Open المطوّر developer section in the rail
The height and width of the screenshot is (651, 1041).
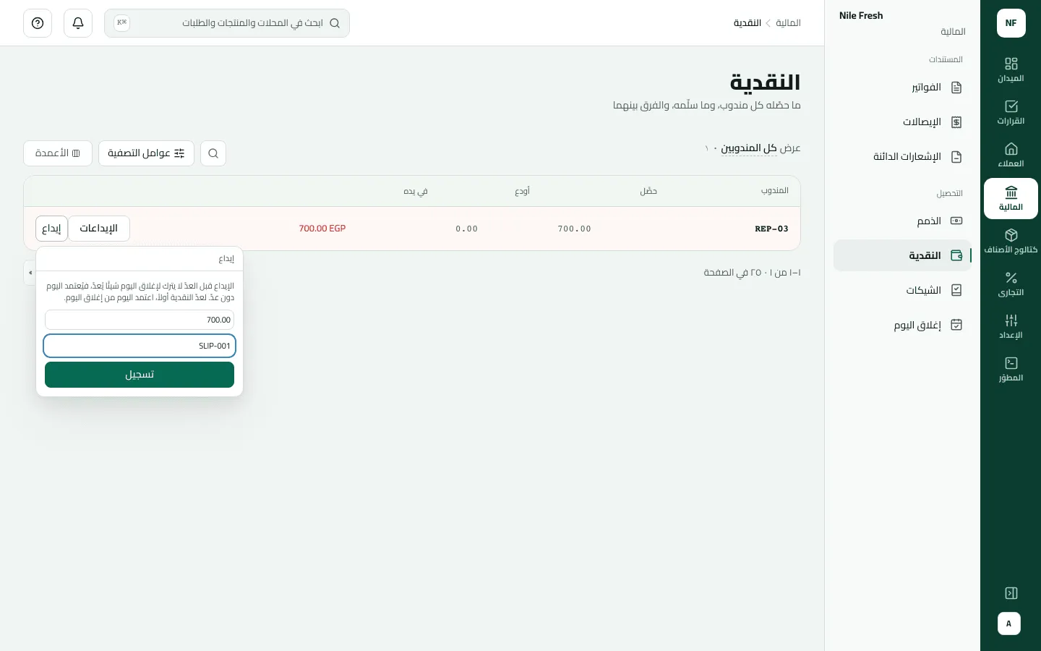pyautogui.click(x=1011, y=370)
